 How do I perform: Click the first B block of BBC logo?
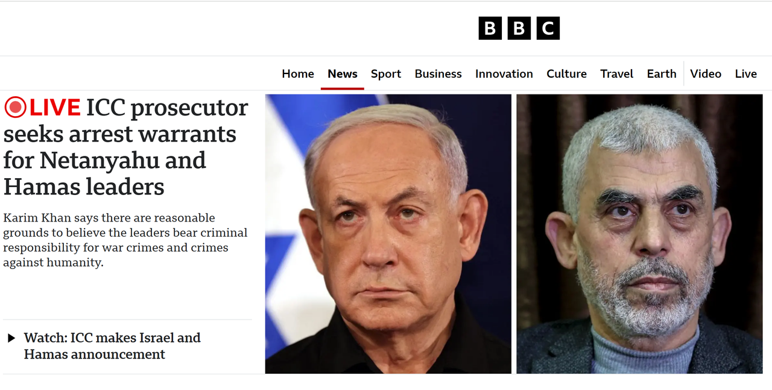(x=490, y=28)
